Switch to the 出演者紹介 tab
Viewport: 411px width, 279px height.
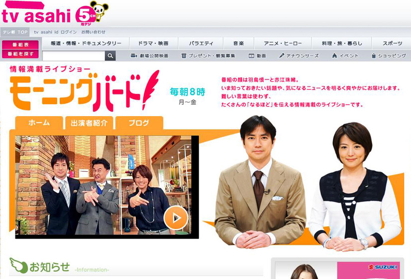tap(89, 123)
